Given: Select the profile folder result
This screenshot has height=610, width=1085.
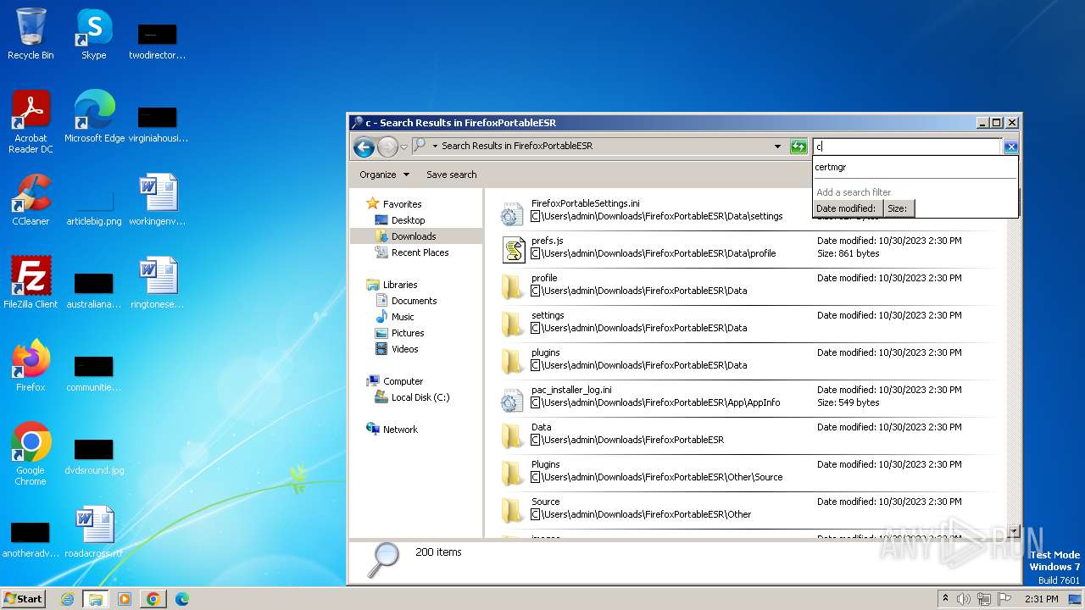Looking at the screenshot, I should [x=747, y=285].
